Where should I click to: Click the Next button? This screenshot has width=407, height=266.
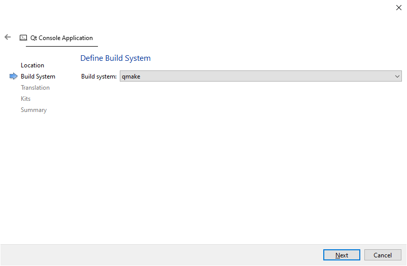tap(342, 255)
